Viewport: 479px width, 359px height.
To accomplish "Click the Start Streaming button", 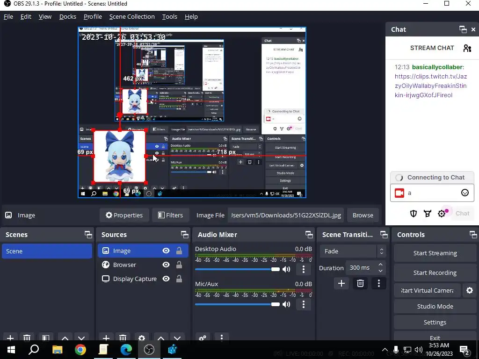I will [435, 253].
